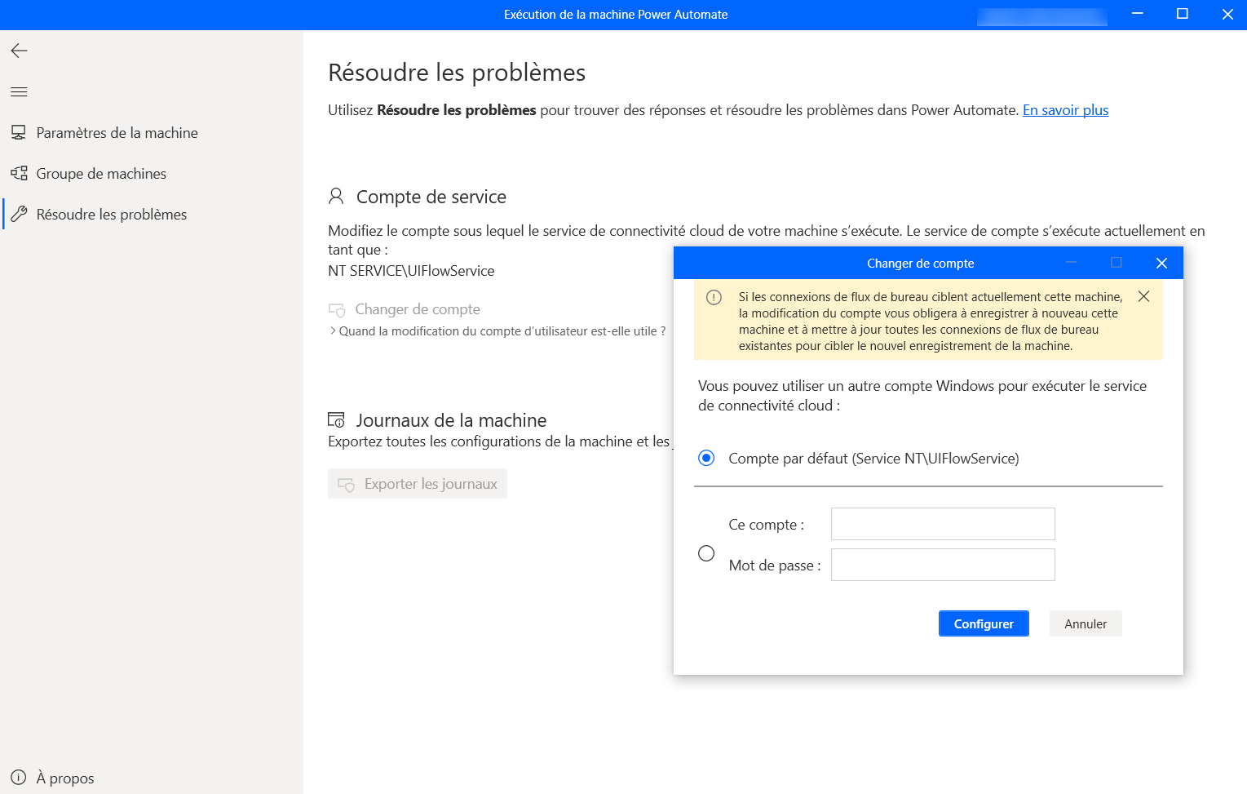Click the À propos info icon
The height and width of the screenshot is (794, 1247).
pos(18,778)
